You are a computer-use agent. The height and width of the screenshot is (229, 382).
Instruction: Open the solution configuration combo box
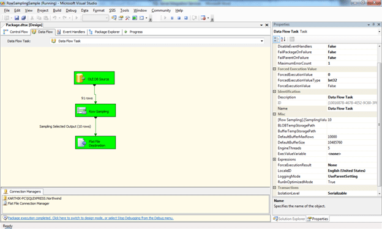(x=95, y=18)
